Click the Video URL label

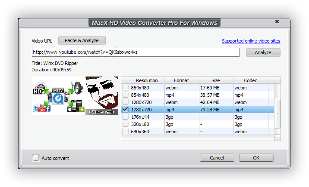coord(42,41)
